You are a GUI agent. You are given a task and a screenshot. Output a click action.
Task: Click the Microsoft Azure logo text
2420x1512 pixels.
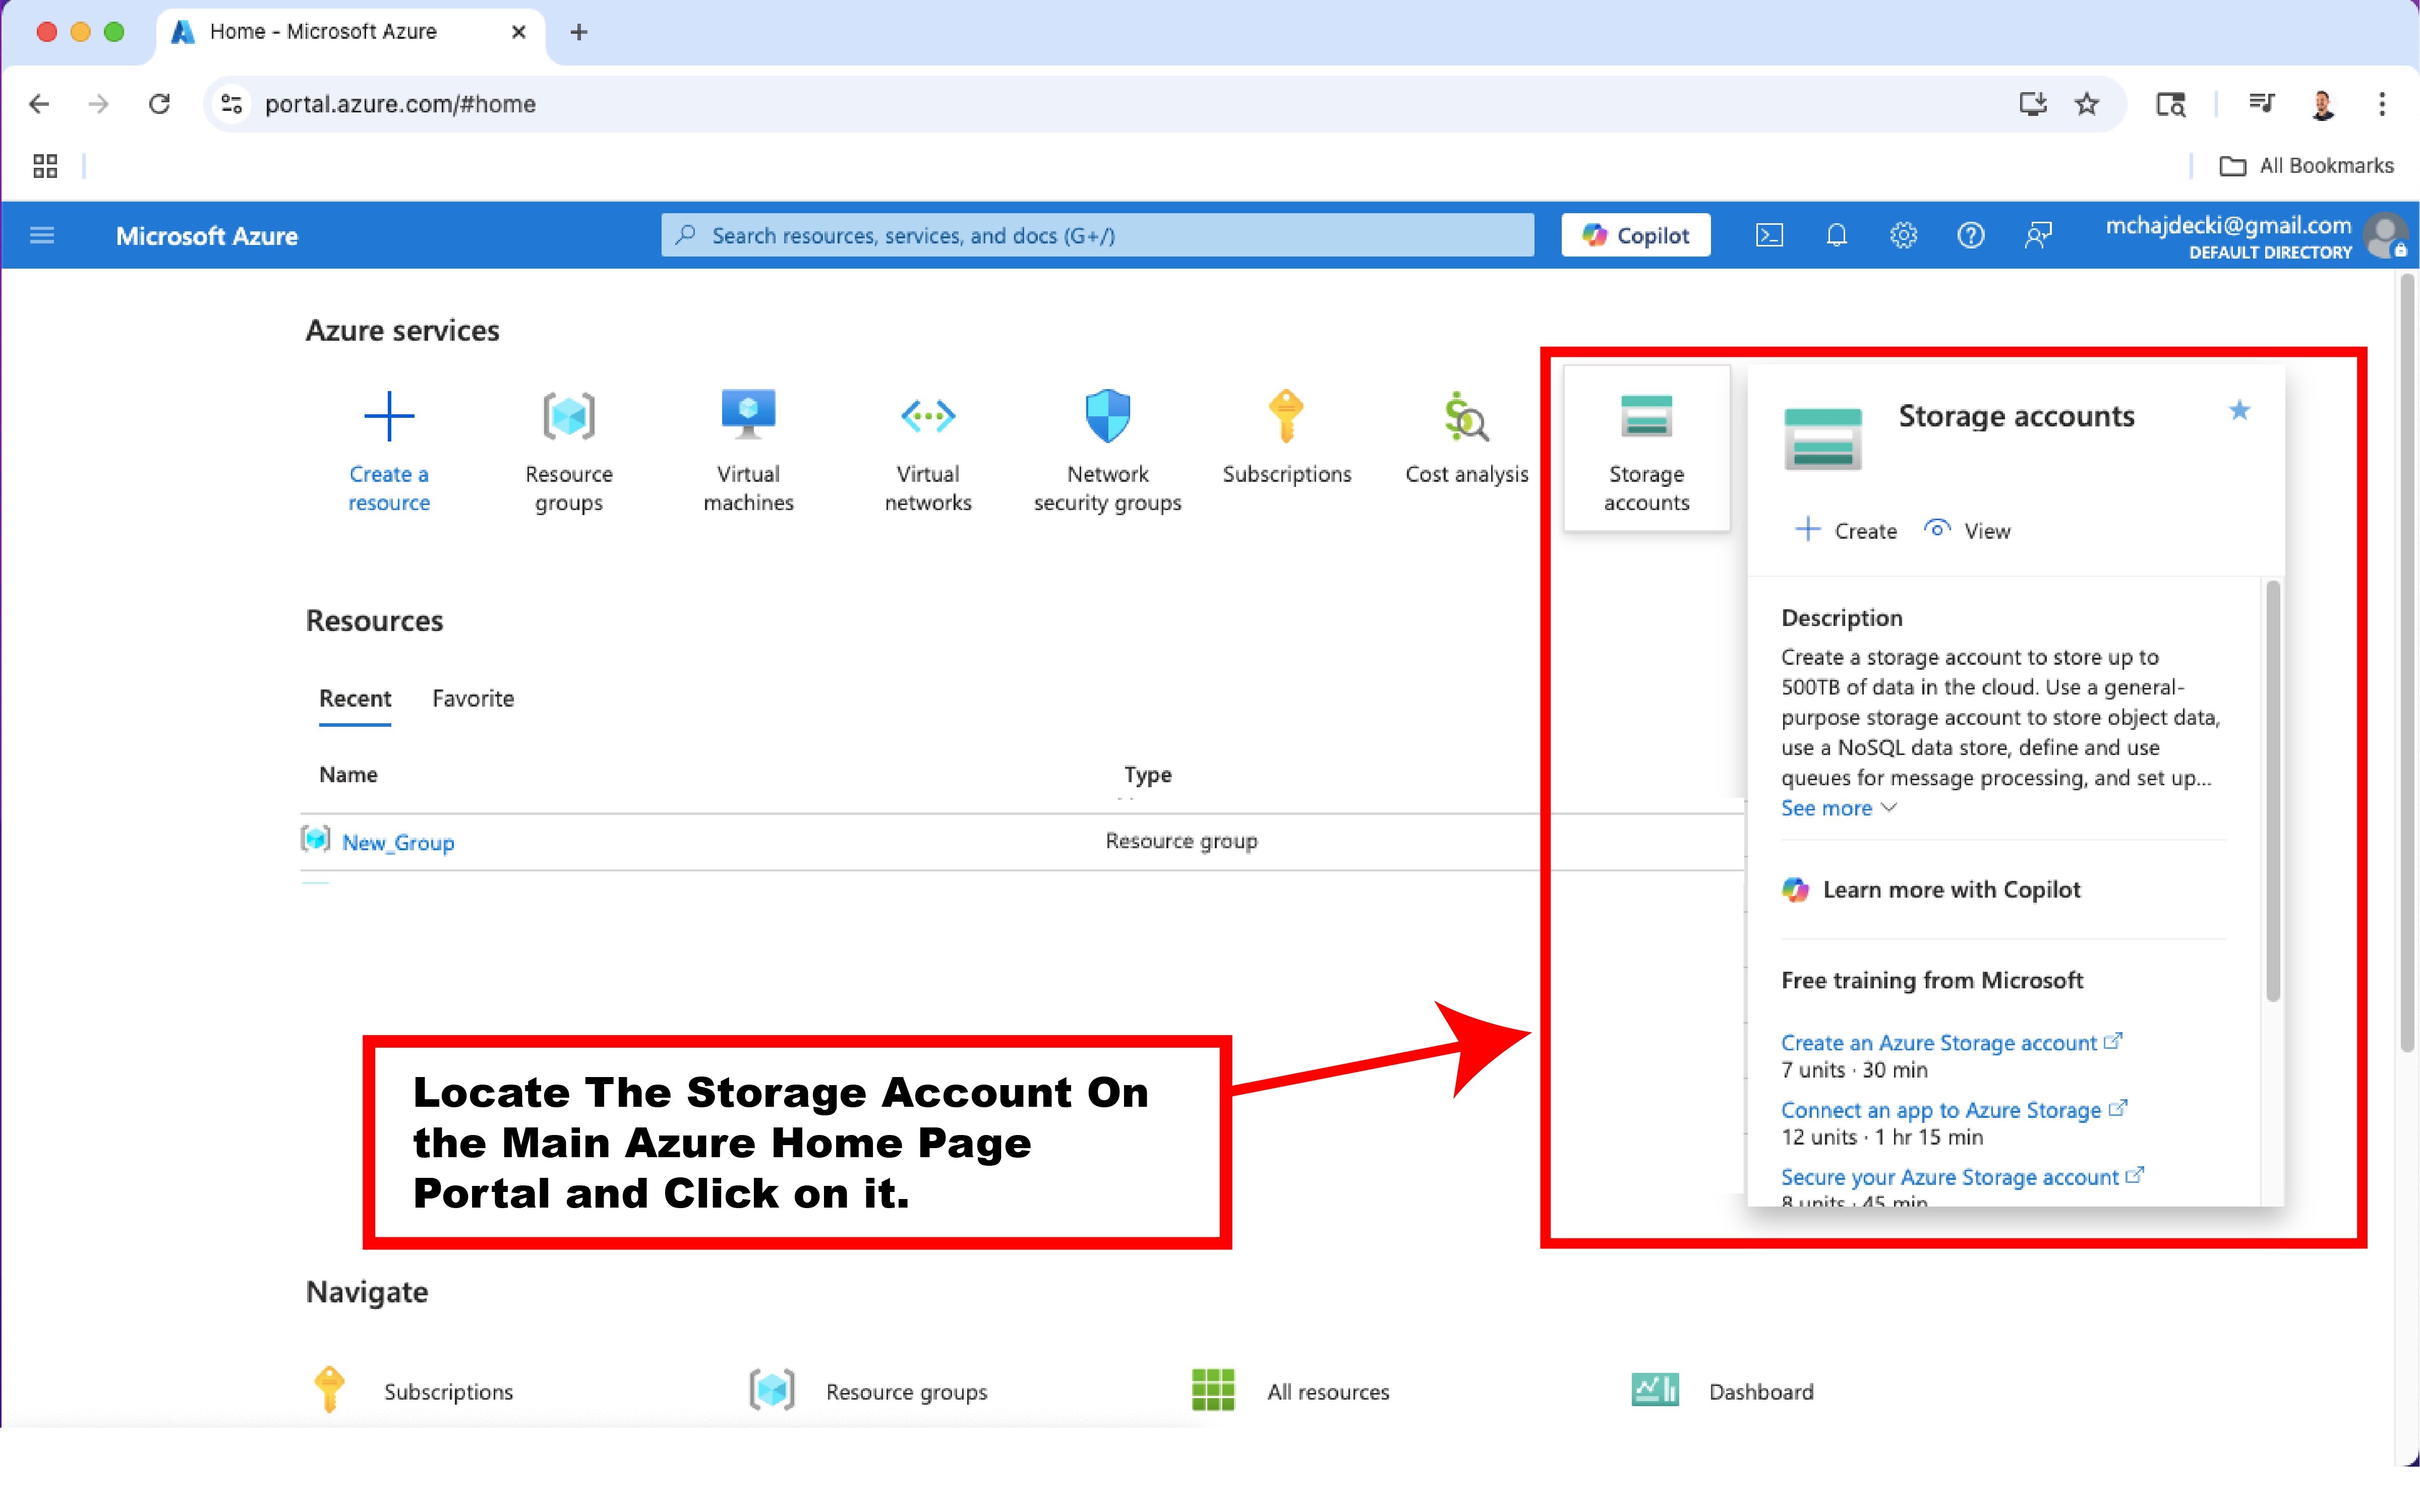(207, 236)
